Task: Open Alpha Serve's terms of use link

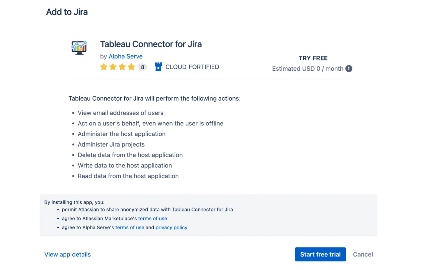Action: click(130, 227)
